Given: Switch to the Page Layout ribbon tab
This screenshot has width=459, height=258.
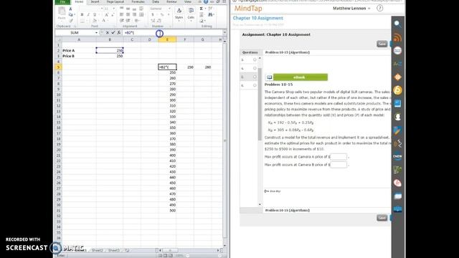Looking at the screenshot, I should pos(115,1).
